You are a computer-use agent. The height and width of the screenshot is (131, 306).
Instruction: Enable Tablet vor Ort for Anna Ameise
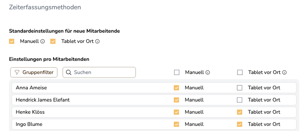pos(239,88)
